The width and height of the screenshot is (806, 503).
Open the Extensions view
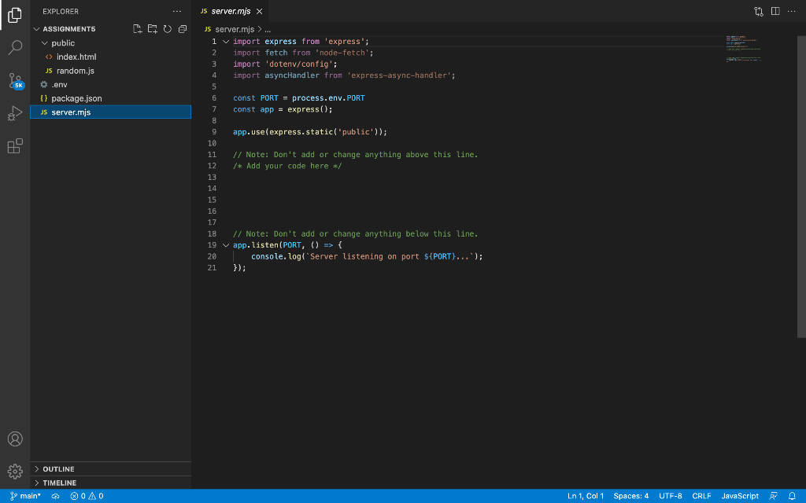click(15, 146)
